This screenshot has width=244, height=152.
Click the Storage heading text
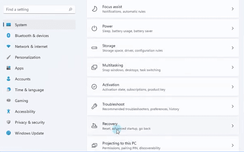coord(109,46)
